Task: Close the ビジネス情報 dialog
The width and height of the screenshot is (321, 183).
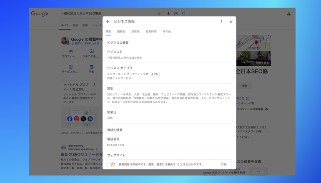Action: pos(231,22)
